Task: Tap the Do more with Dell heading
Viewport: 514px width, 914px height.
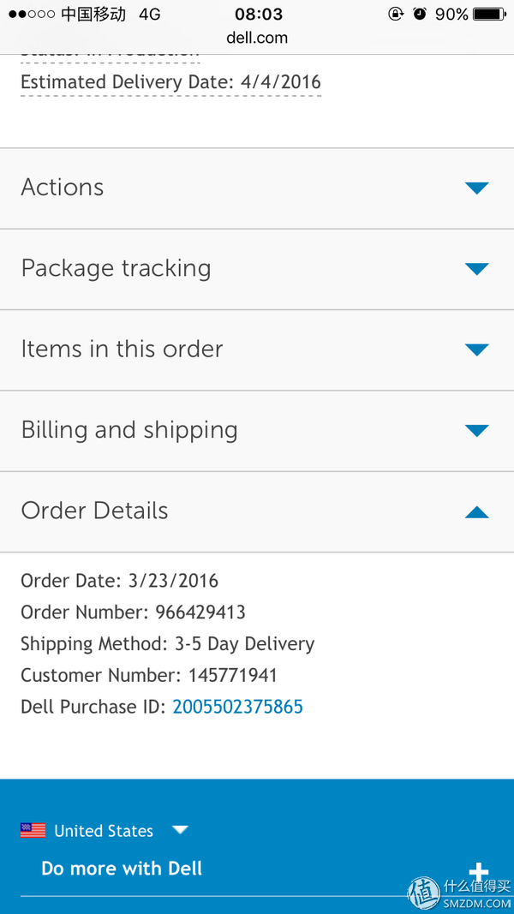Action: [122, 869]
